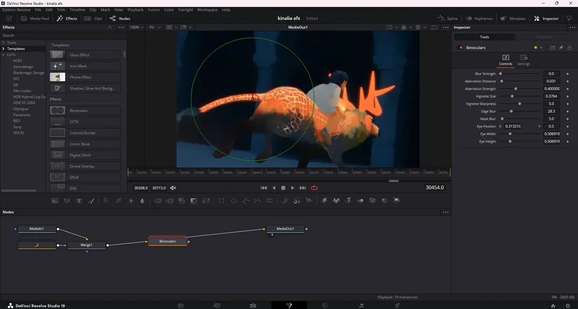Viewport: 578px width, 309px height.
Task: Open the Fairlight menu
Action: 185,10
